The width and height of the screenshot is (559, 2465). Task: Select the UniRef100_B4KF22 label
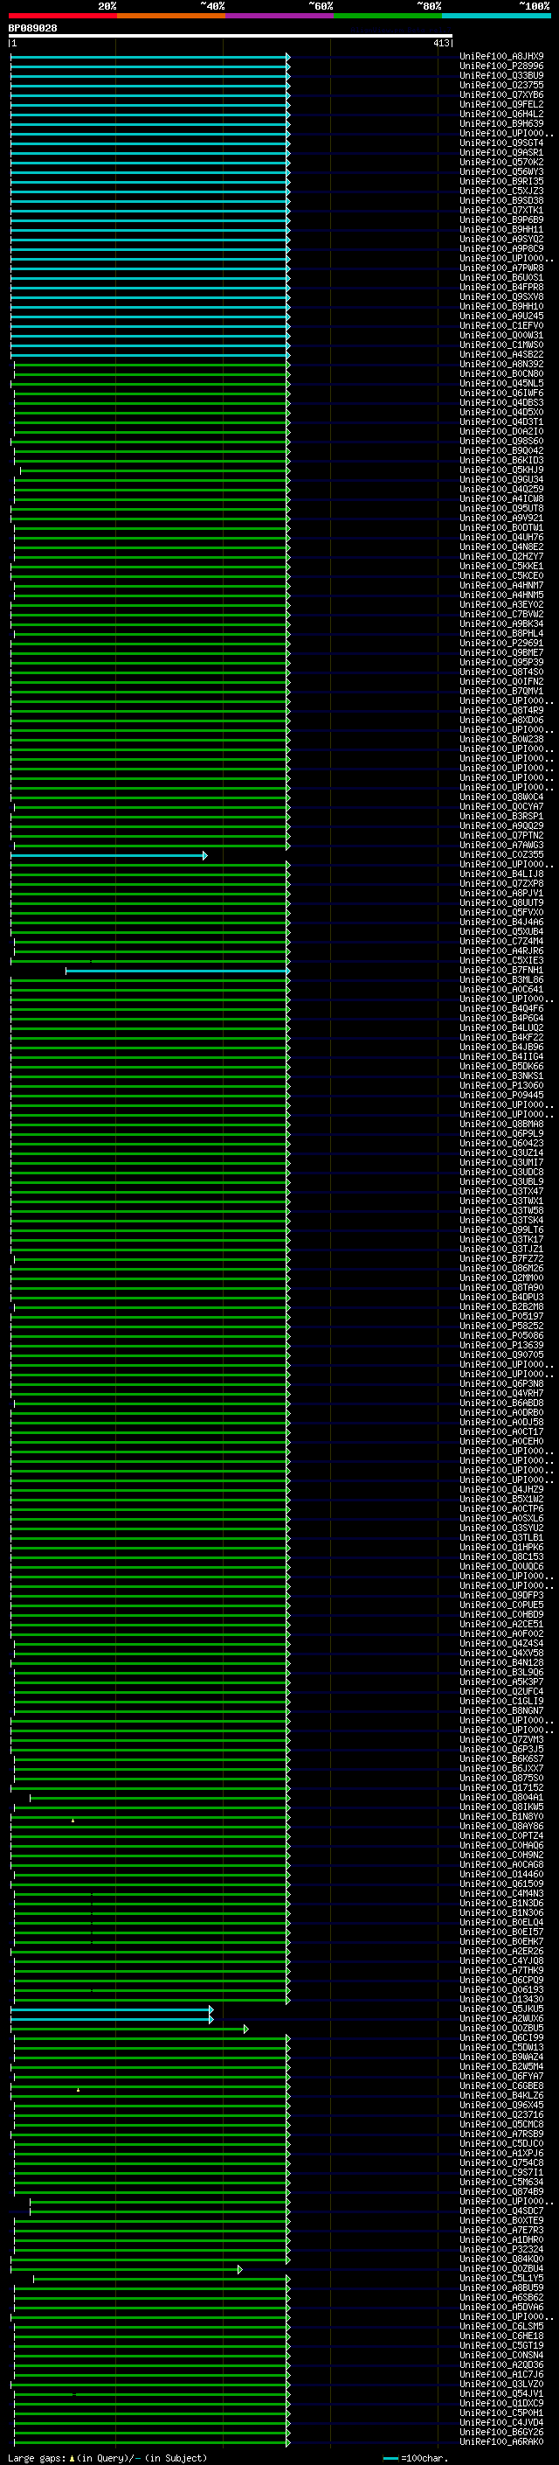tap(501, 1037)
